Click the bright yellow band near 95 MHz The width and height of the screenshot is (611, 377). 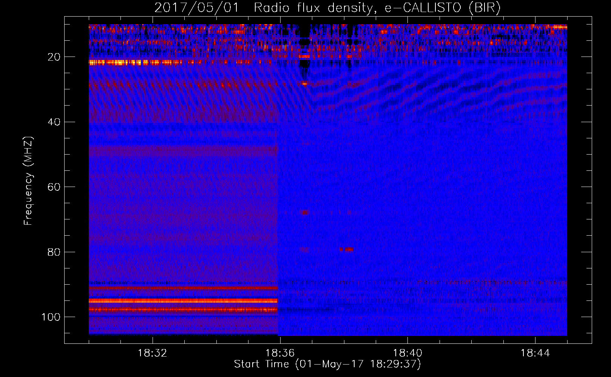tap(183, 301)
